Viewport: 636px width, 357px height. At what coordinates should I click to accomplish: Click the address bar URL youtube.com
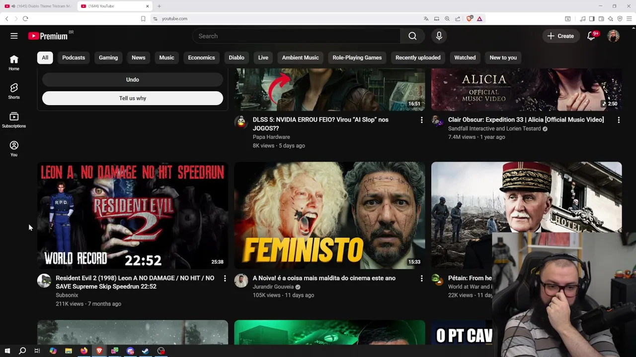[174, 18]
